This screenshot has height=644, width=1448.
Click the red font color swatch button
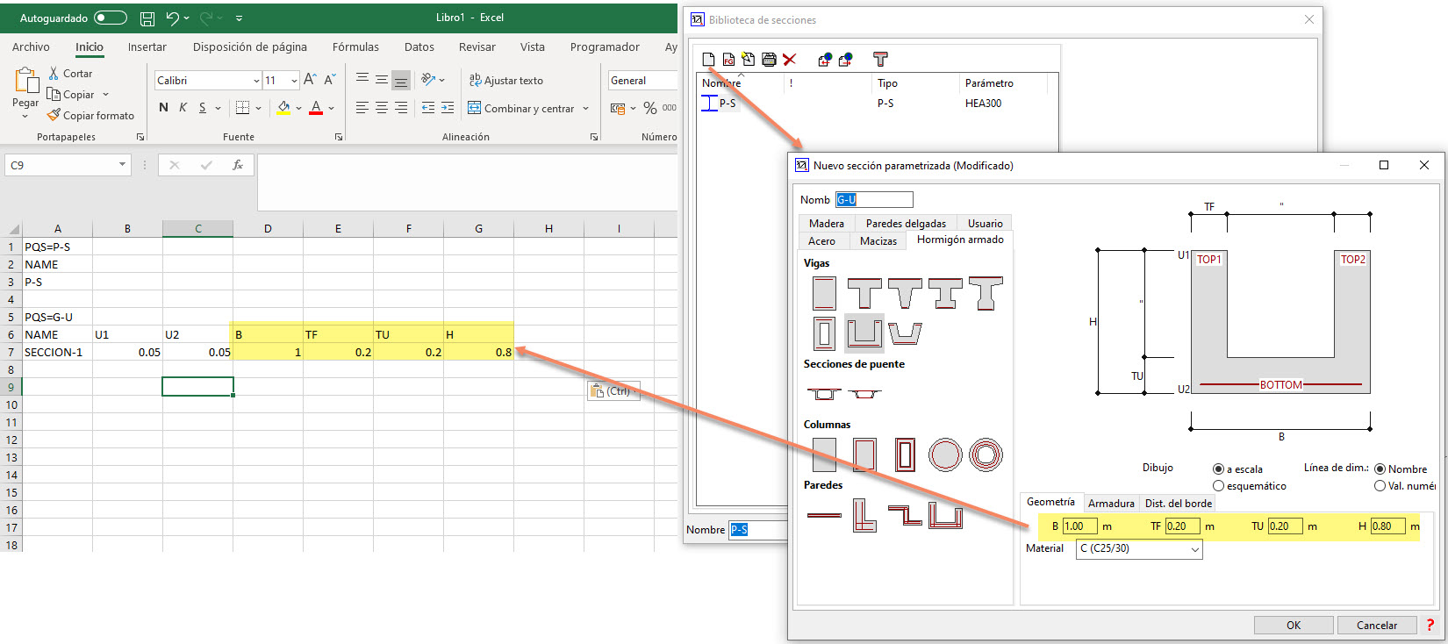point(316,108)
